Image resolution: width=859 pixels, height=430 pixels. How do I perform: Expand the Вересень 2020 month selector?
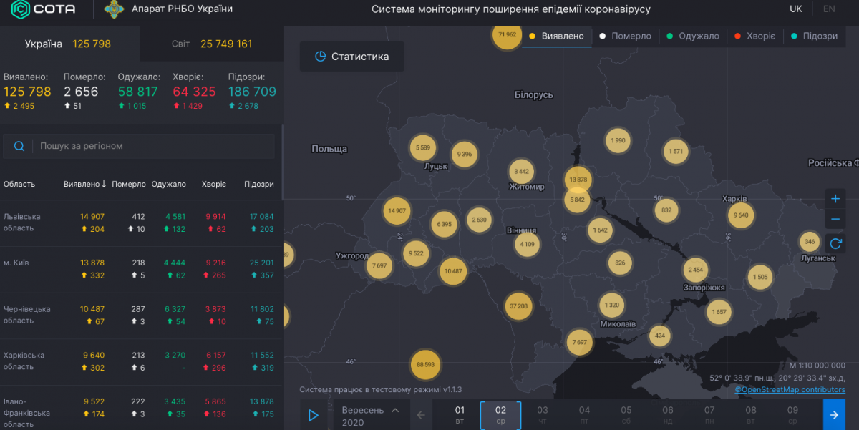point(370,416)
